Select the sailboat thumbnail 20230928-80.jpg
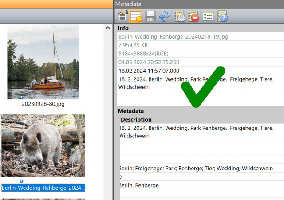The height and width of the screenshot is (200, 284). tap(43, 62)
